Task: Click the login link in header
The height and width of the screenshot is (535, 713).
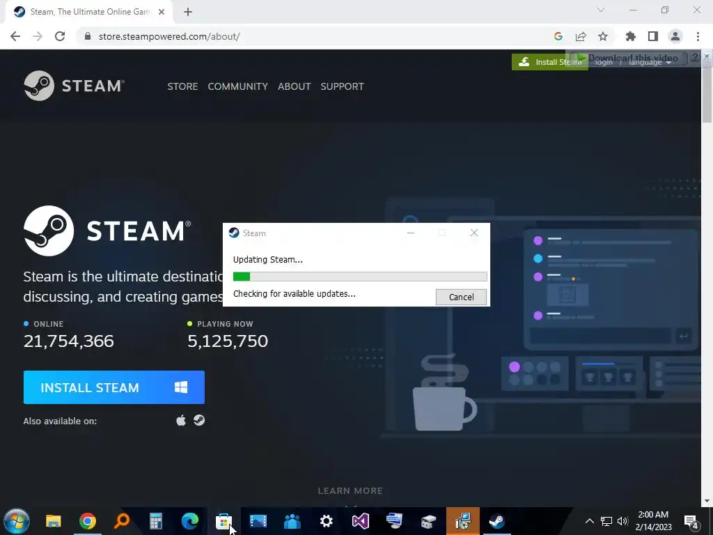Action: tap(604, 62)
